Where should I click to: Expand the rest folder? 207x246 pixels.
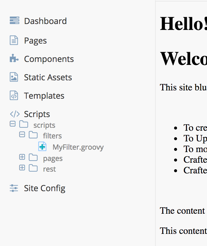(22, 168)
